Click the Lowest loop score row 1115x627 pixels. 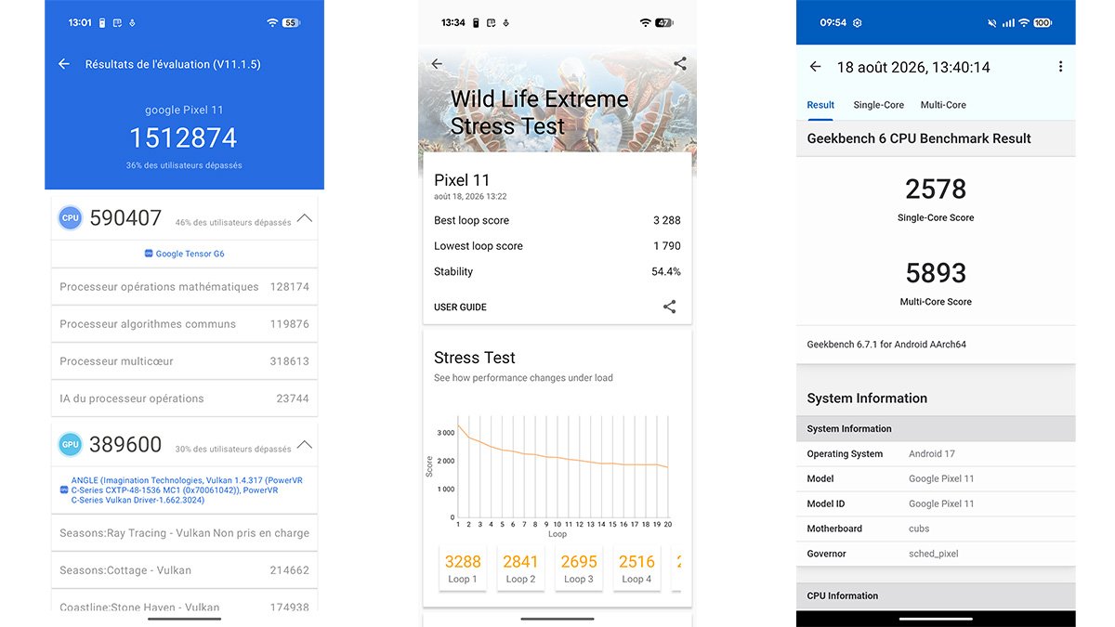point(557,246)
